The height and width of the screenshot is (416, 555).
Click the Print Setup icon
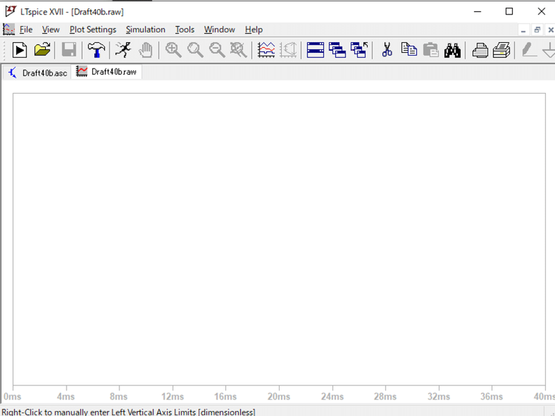[502, 50]
